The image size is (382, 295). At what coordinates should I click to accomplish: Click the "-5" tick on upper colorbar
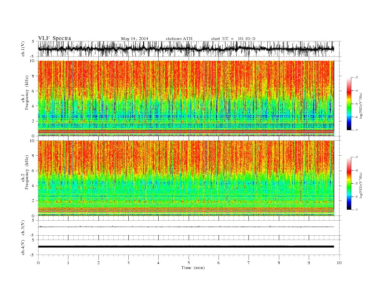356,104
